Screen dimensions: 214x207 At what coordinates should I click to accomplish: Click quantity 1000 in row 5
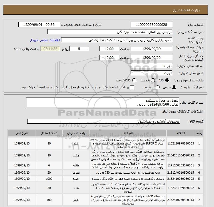(x=49, y=179)
